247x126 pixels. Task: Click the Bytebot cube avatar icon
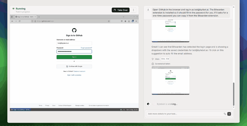(x=148, y=104)
